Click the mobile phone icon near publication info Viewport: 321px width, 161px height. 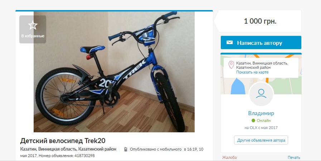point(126,149)
